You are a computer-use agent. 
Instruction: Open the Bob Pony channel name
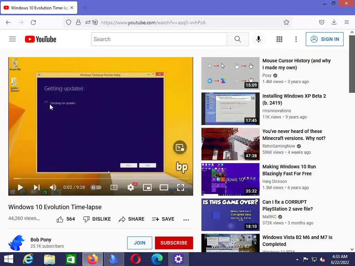pyautogui.click(x=41, y=240)
